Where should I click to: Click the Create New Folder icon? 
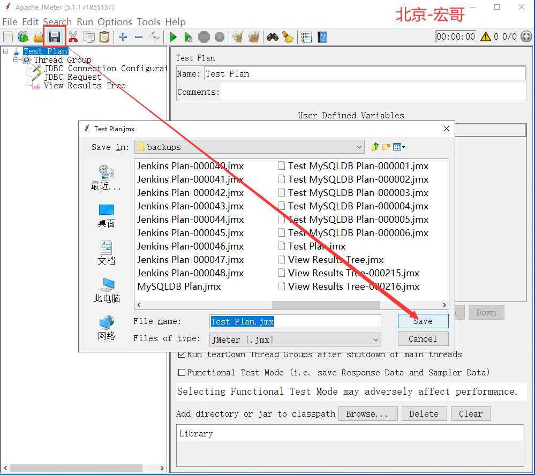point(386,147)
